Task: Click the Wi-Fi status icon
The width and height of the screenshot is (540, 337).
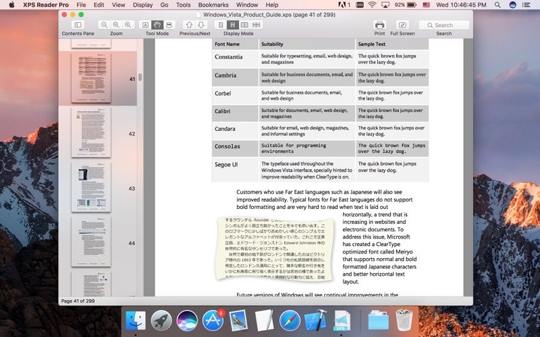Action: tap(372, 5)
